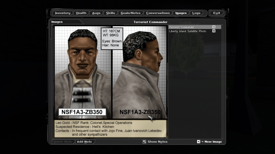275x154 pixels.
Task: Click the Images panel header label
Action: [x=57, y=22]
